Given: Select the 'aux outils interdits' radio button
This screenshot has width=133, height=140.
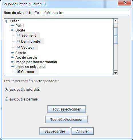Looking at the screenshot, I should pyautogui.click(x=7, y=89).
